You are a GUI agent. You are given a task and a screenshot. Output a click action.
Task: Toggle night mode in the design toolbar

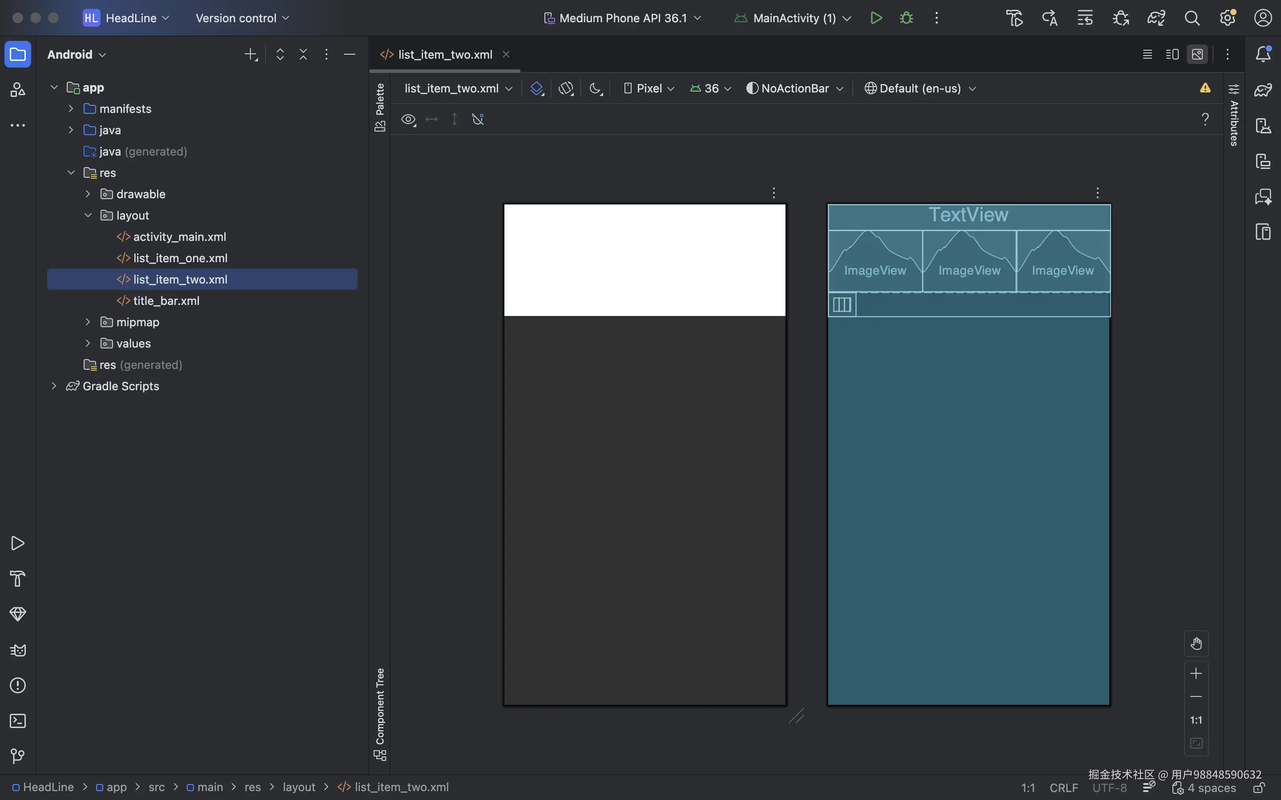click(596, 88)
